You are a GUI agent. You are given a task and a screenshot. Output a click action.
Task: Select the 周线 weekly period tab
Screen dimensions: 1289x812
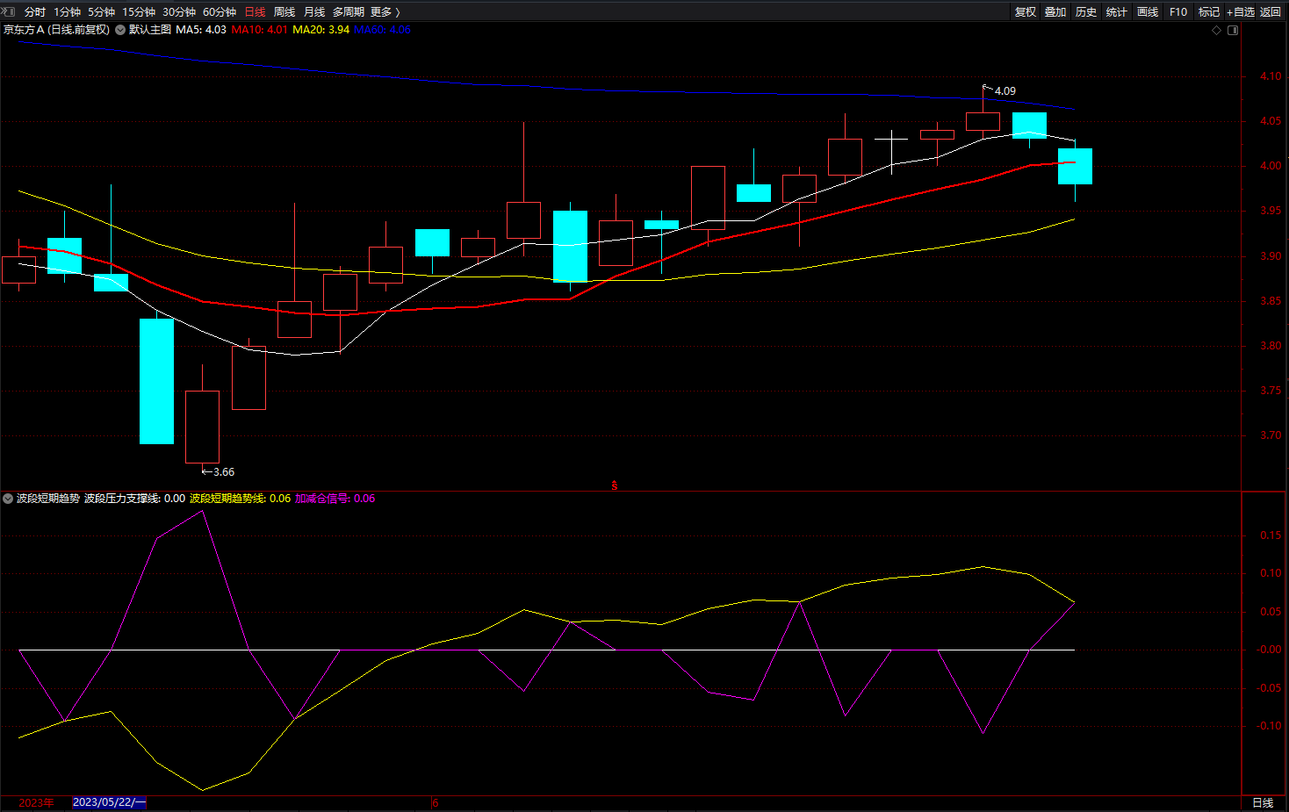click(284, 12)
